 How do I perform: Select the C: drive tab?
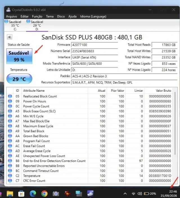(15, 25)
